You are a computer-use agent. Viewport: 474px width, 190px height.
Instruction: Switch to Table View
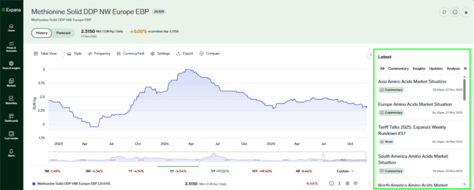coord(45,54)
